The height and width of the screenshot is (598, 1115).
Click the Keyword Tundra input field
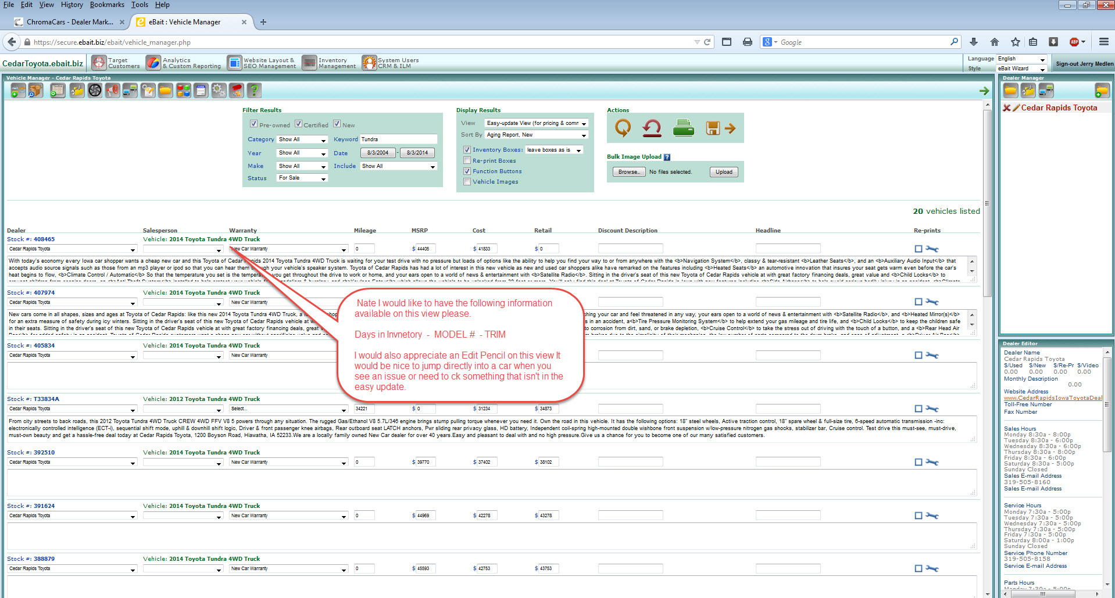click(398, 139)
